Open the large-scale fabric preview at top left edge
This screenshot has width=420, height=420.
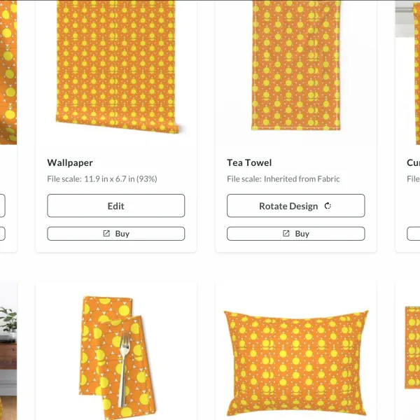[x=8, y=72]
